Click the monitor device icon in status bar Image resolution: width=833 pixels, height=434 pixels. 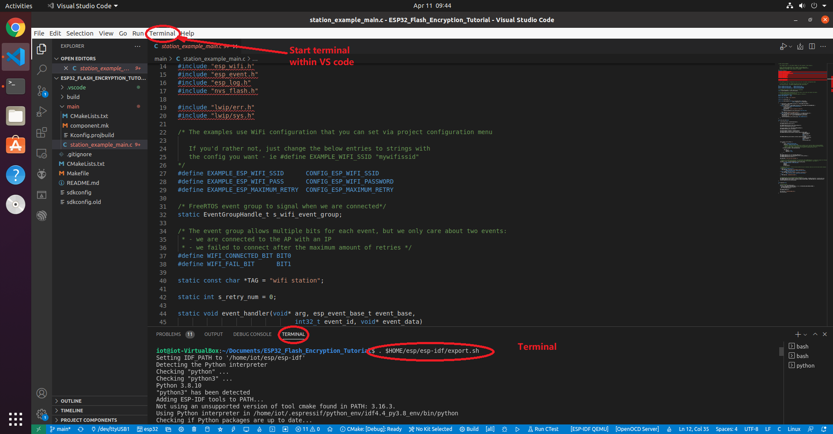point(246,429)
